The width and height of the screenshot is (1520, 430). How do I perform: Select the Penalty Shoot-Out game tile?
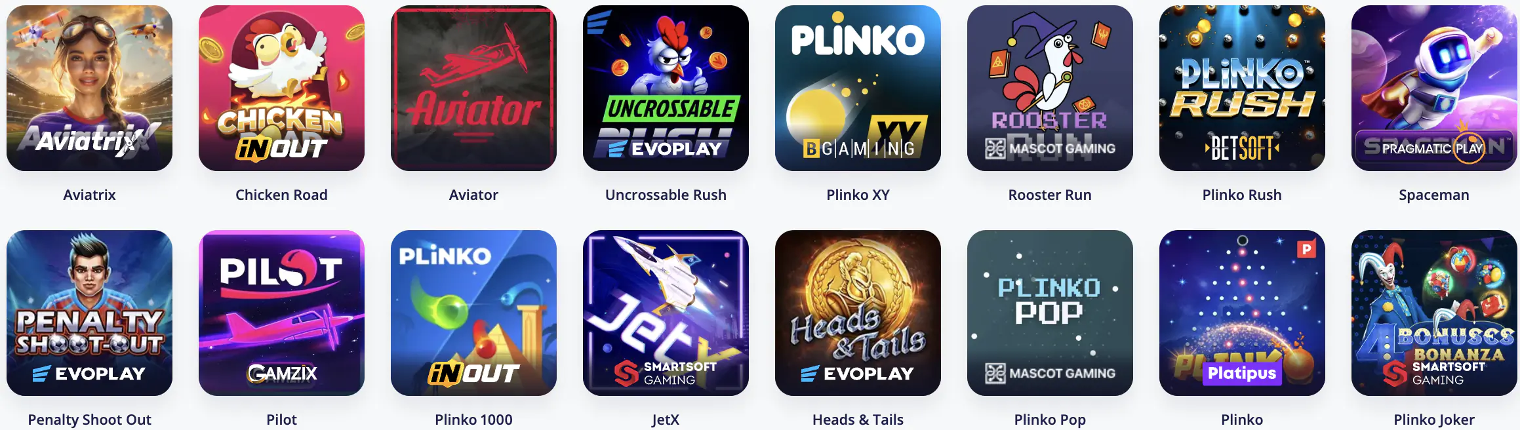click(89, 313)
